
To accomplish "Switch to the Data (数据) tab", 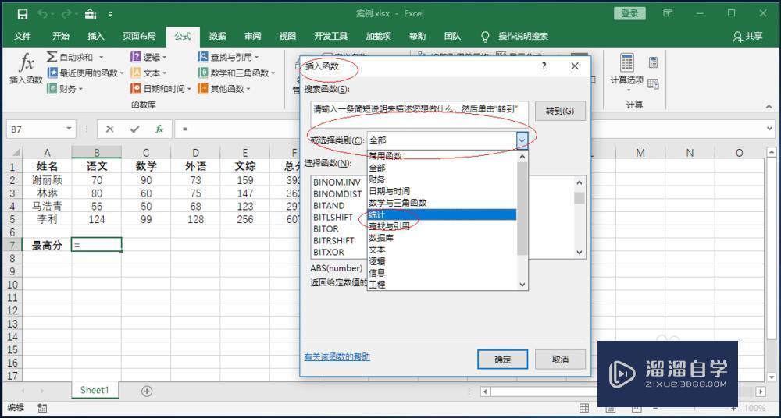I will pyautogui.click(x=217, y=36).
